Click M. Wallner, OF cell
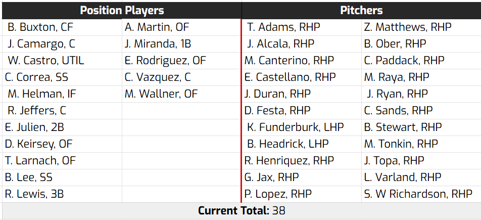Image resolution: width=481 pixels, height=220 pixels. [161, 94]
